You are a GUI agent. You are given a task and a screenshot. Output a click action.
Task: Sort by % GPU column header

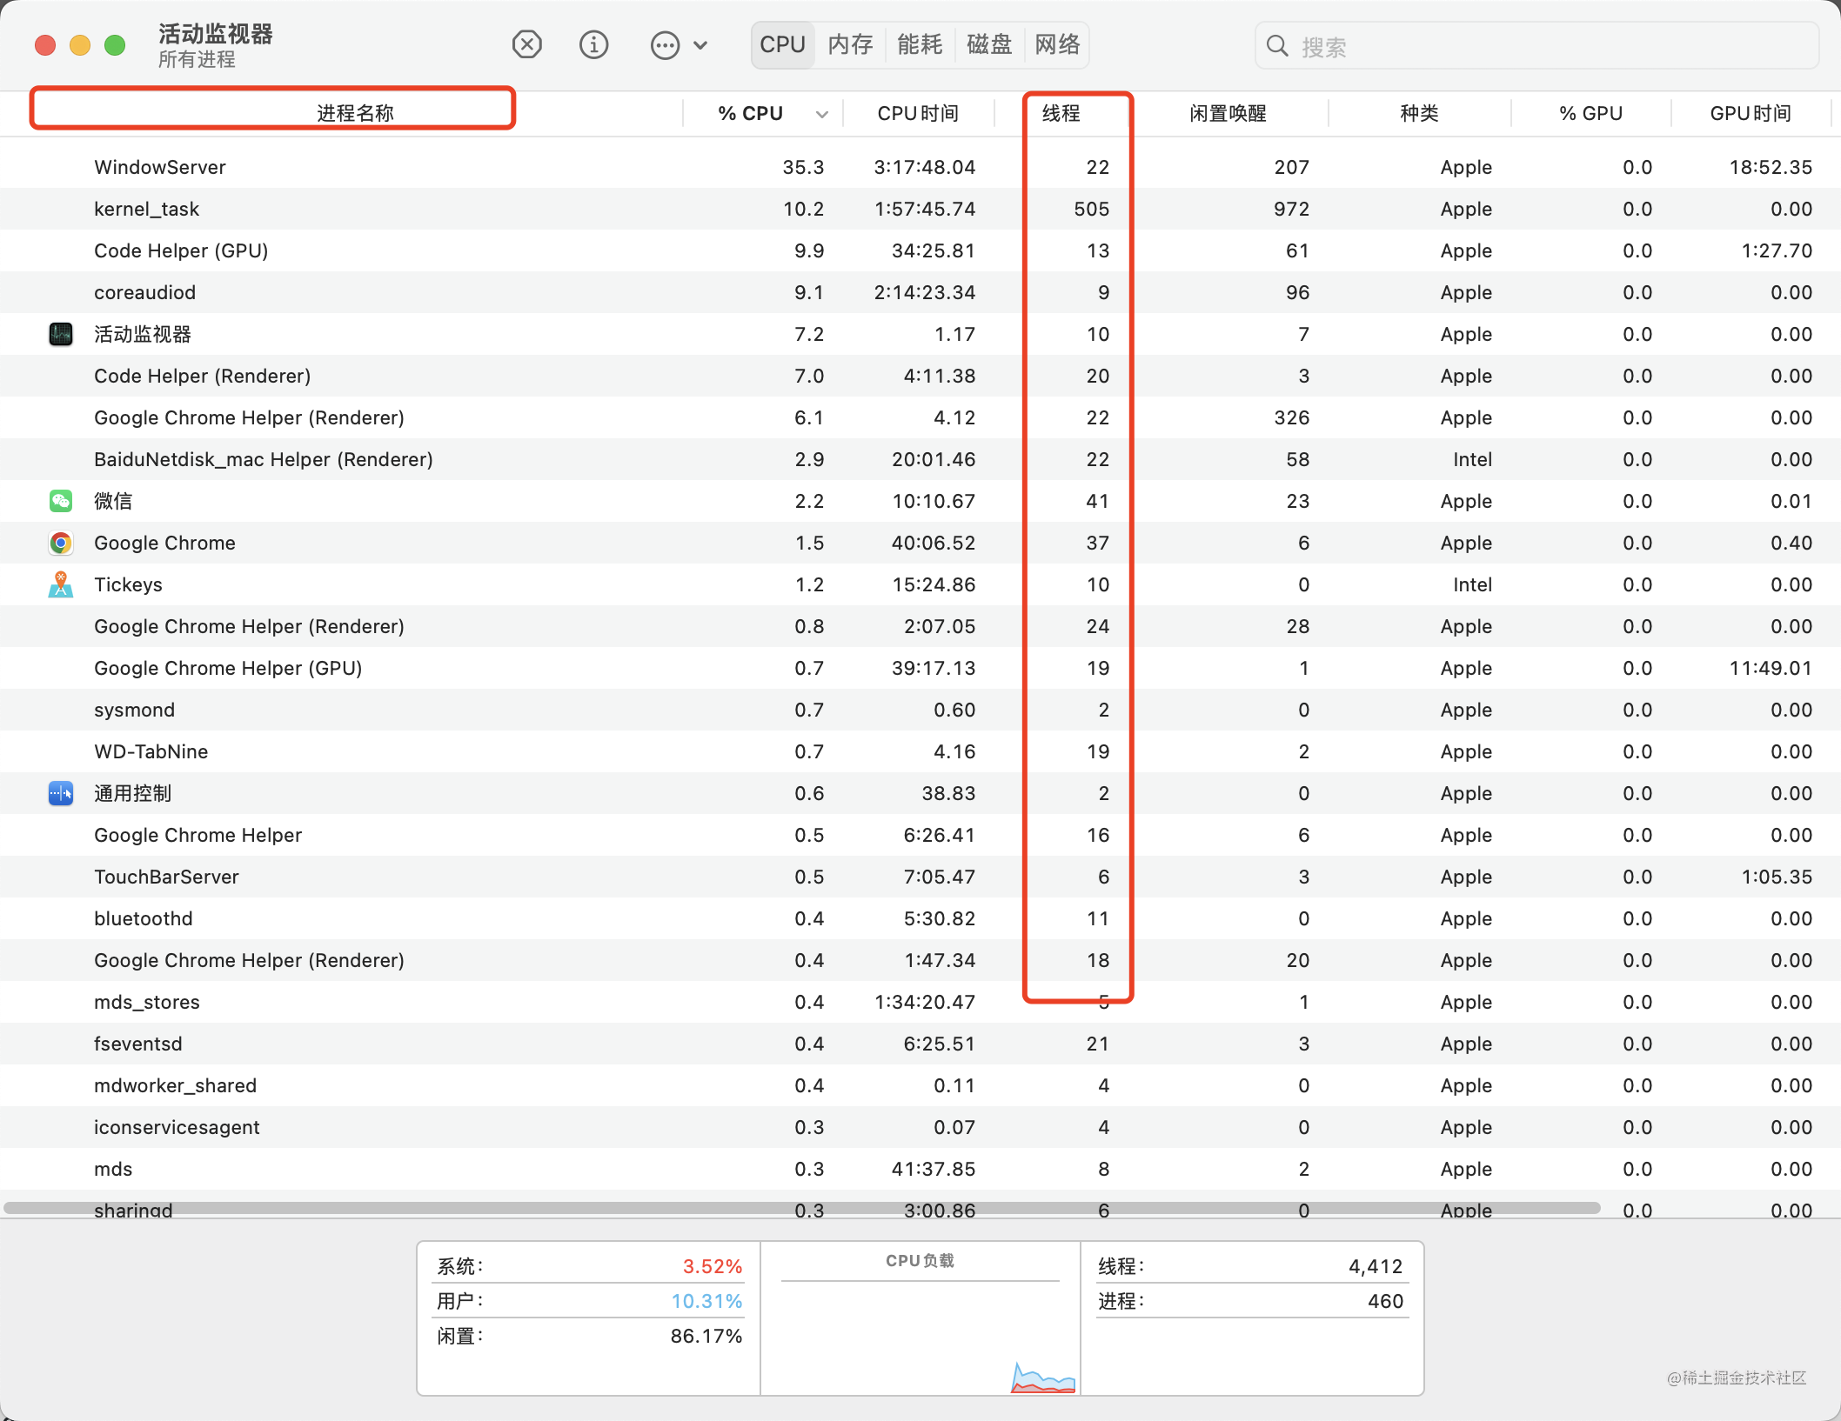(x=1590, y=113)
